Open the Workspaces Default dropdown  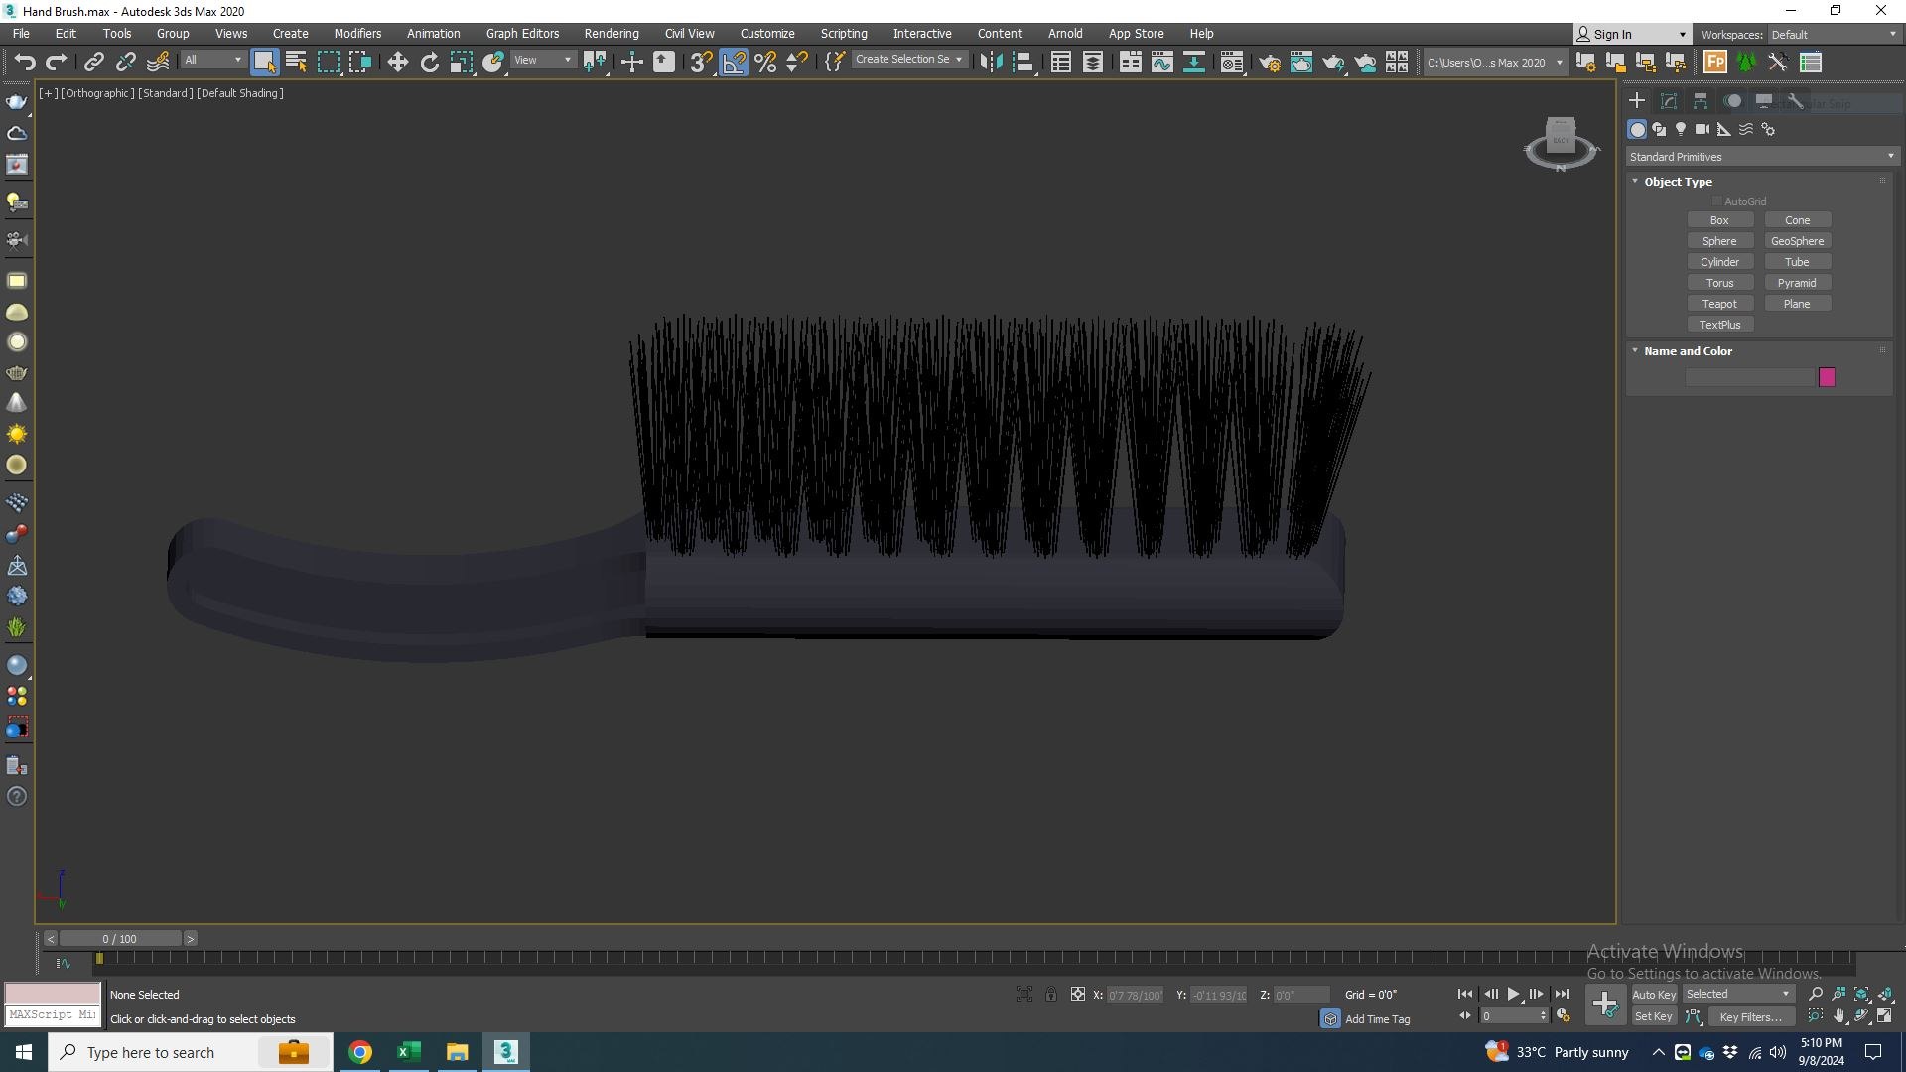tap(1833, 34)
